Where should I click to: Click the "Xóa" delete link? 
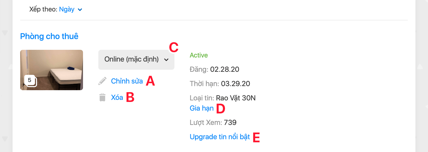coord(117,97)
